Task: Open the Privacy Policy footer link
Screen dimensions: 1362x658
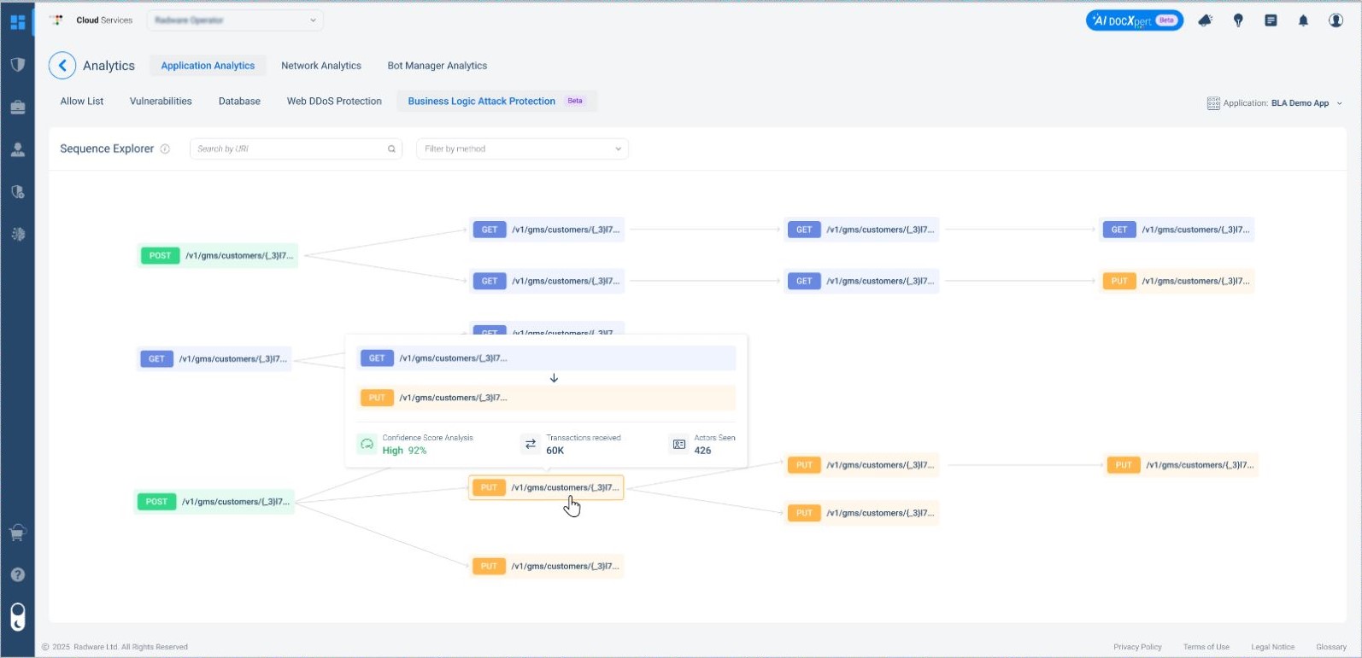Action: click(1137, 647)
